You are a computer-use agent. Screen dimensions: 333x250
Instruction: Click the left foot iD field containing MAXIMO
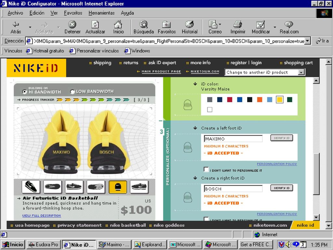(233, 139)
